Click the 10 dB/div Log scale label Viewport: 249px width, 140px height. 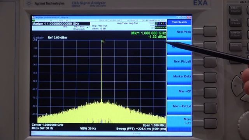[x=38, y=38]
